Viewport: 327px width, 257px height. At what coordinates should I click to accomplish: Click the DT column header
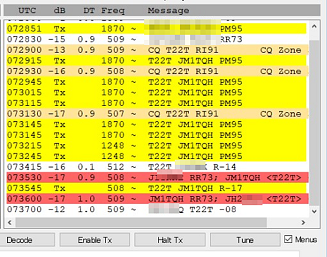pyautogui.click(x=89, y=11)
